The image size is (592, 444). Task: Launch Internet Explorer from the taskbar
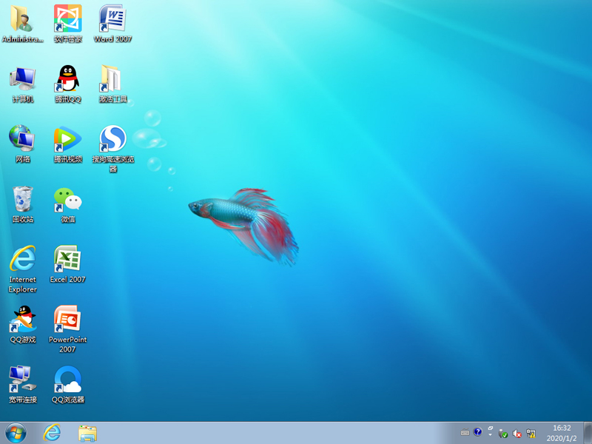[52, 433]
